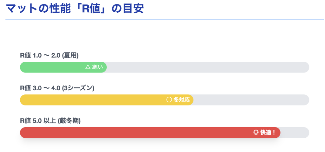Screen dimensions: 325x152
Task: Click the light blue divider line under the heading
Action: coord(164,20)
